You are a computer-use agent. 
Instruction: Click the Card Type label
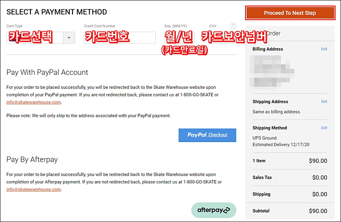point(14,26)
